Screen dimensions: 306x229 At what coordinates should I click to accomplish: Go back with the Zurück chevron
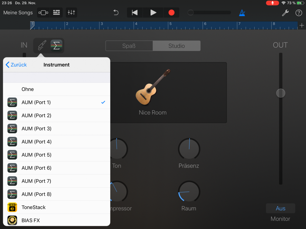(x=16, y=65)
